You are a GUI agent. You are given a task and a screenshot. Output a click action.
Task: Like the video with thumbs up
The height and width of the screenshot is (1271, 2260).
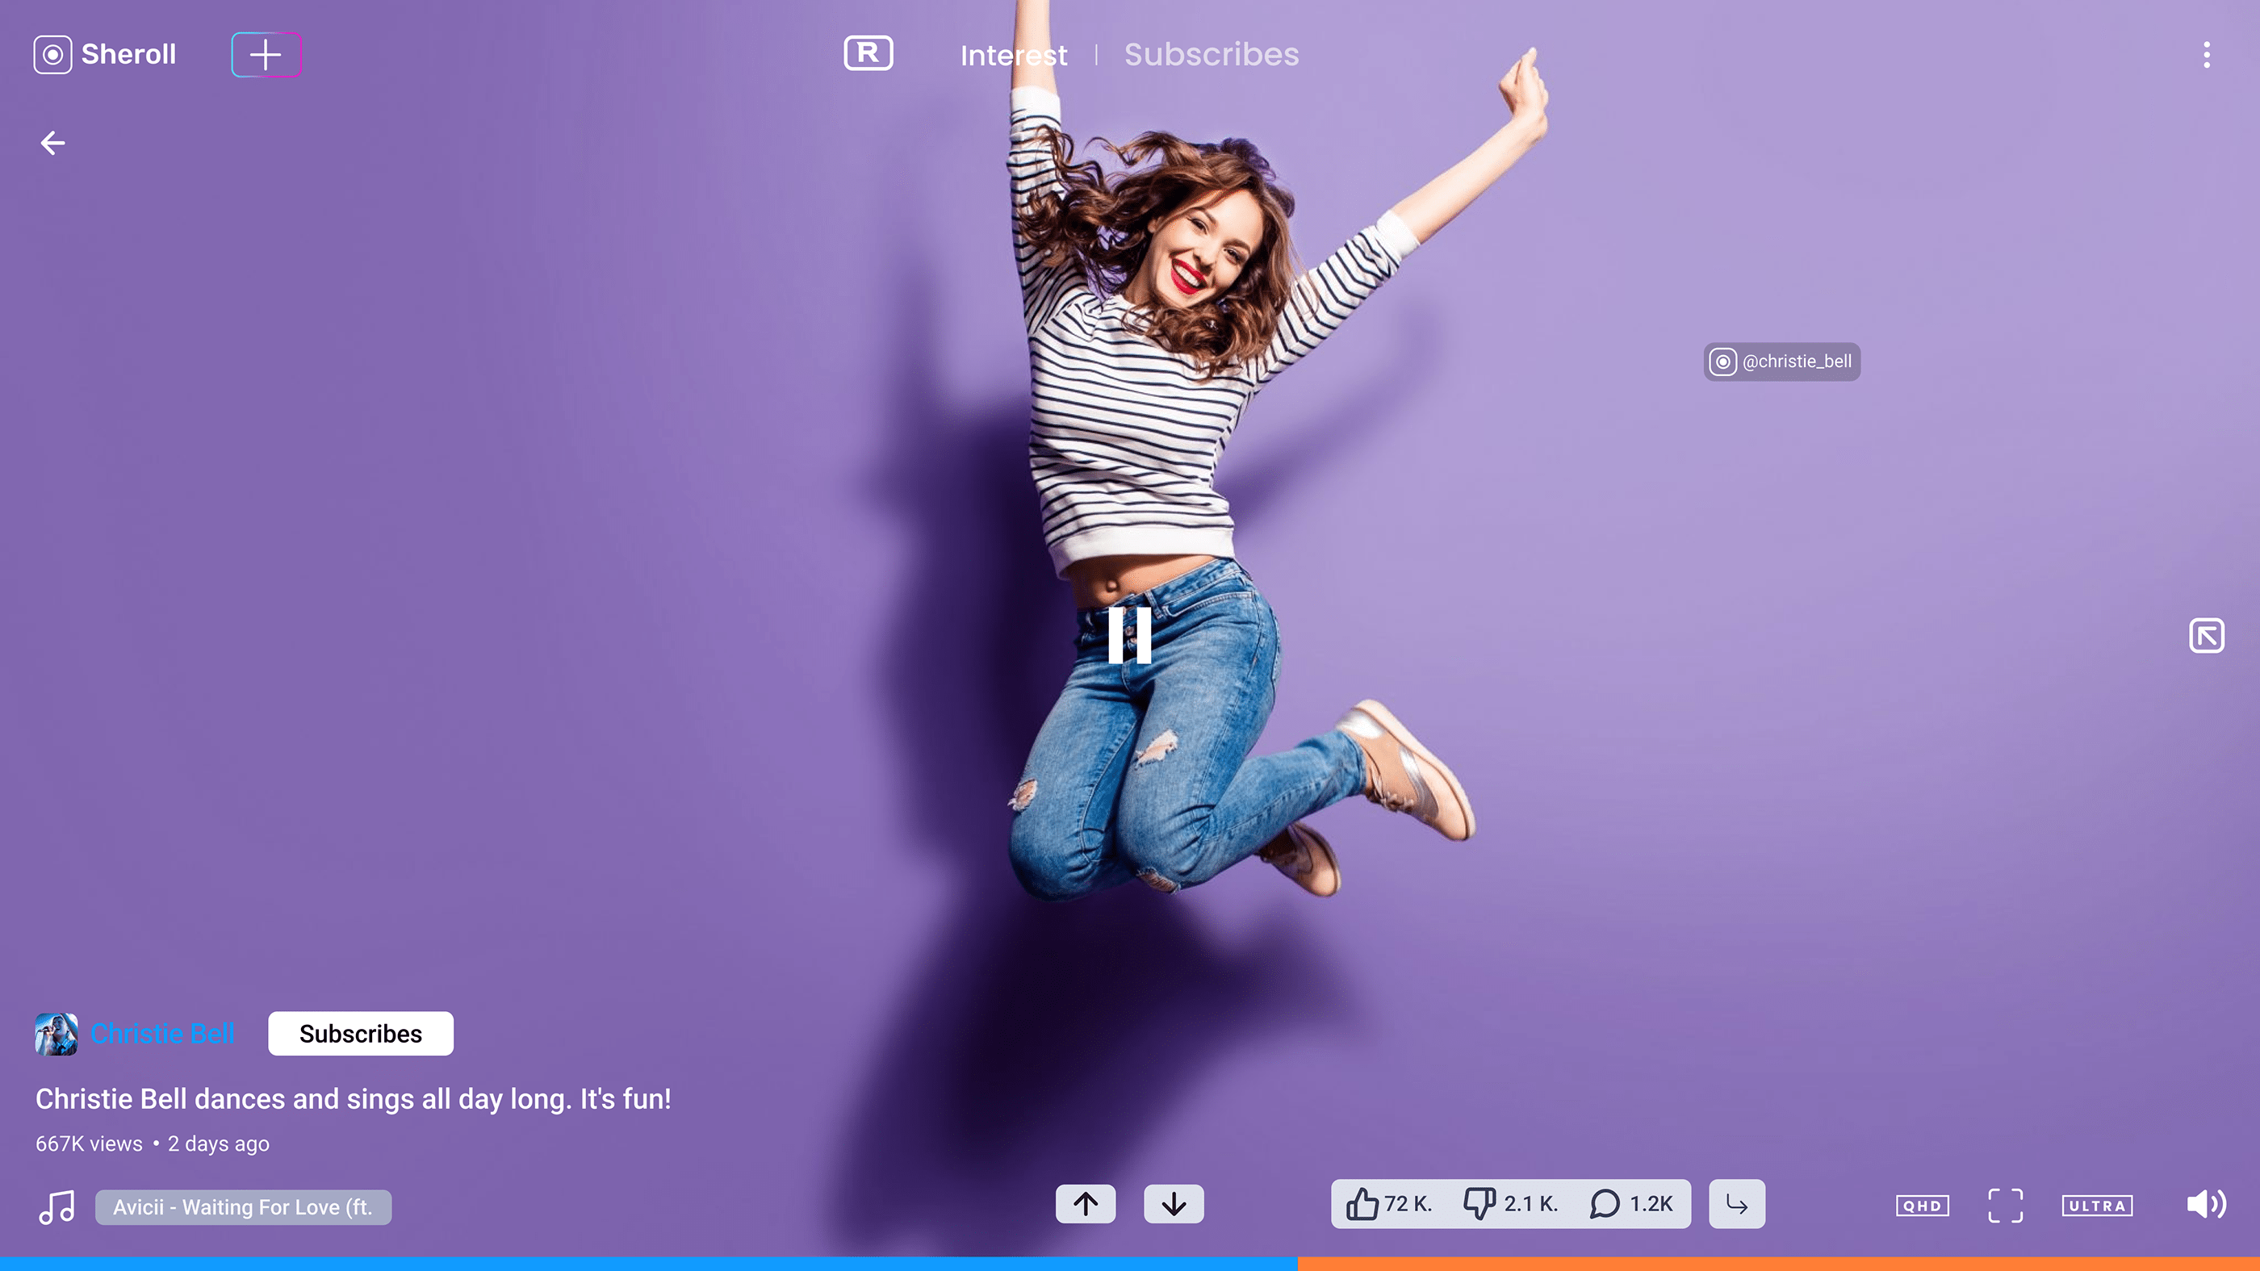(x=1362, y=1203)
